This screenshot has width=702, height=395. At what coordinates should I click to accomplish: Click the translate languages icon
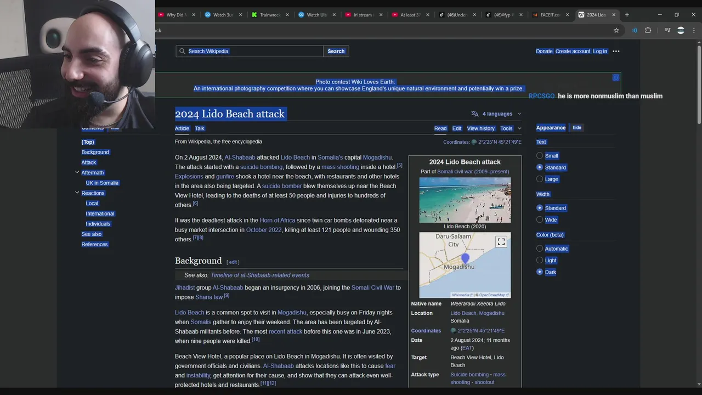click(475, 114)
